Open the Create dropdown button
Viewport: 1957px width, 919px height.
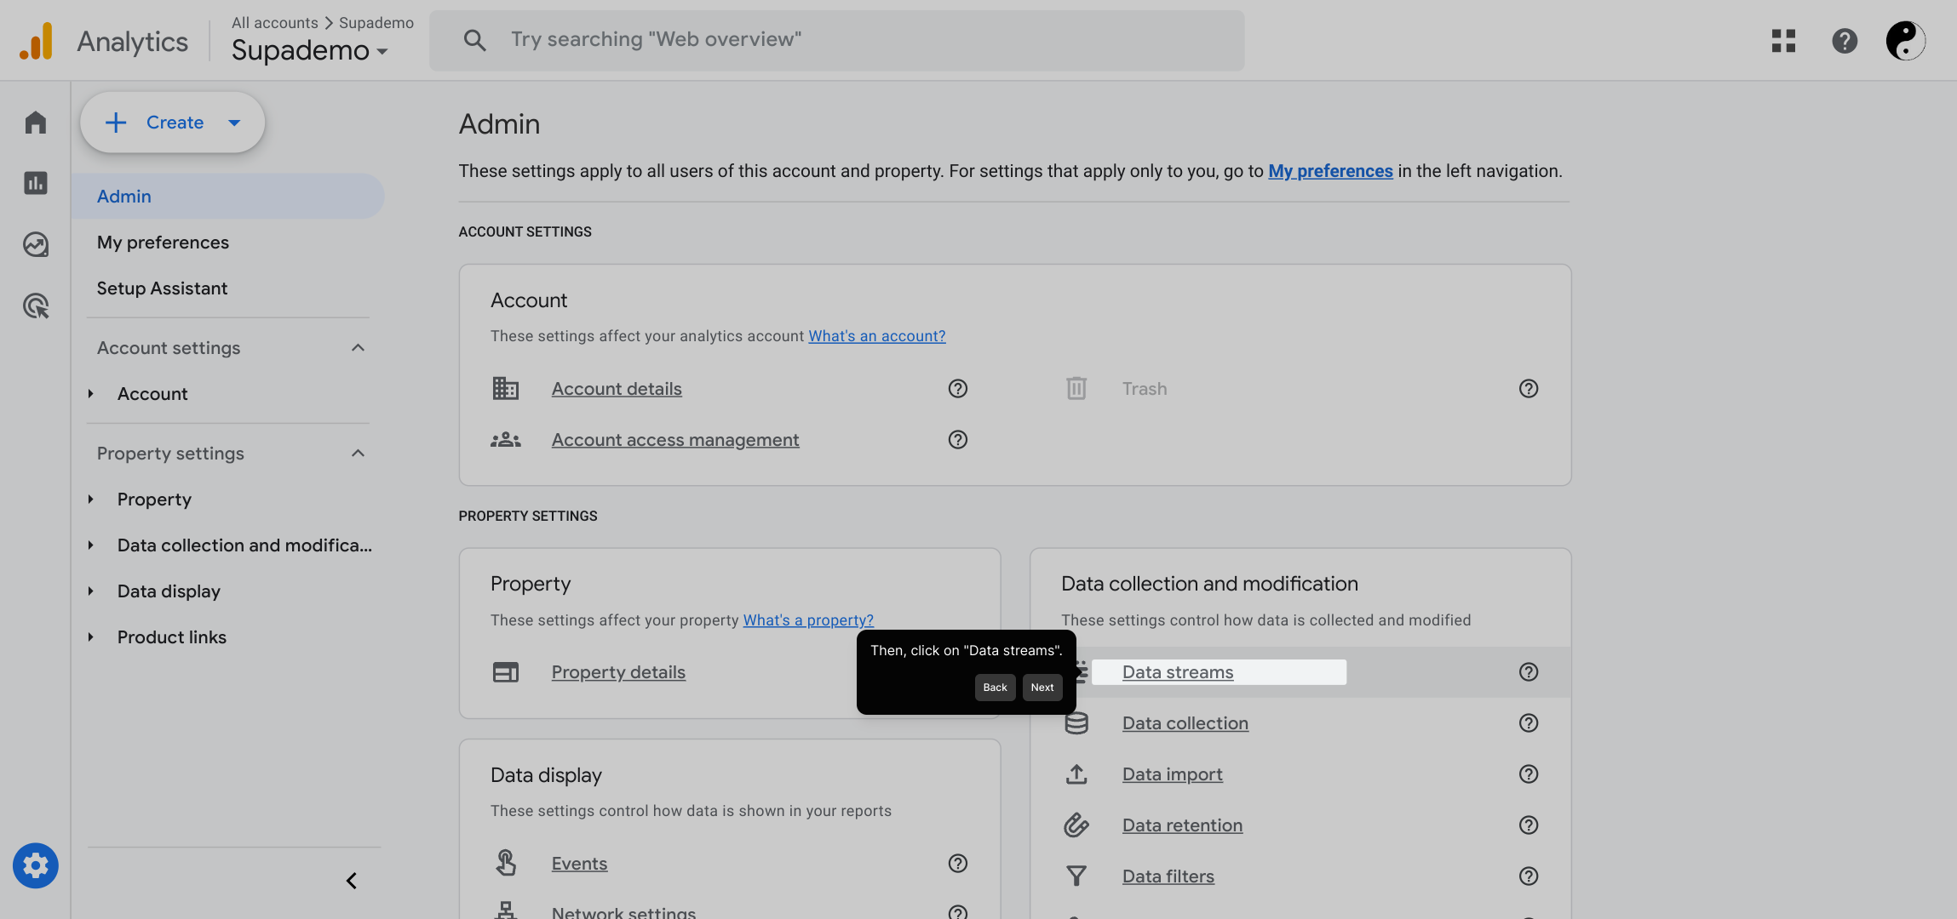click(x=173, y=123)
